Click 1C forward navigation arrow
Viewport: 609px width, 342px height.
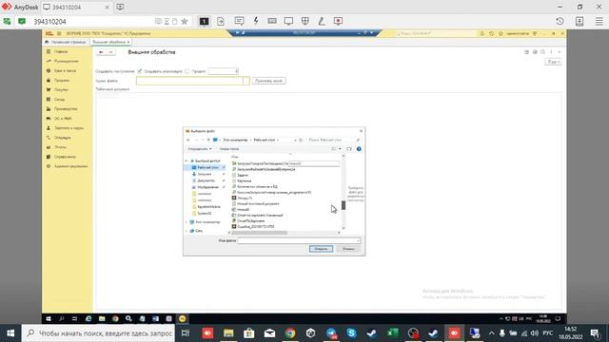click(x=110, y=52)
